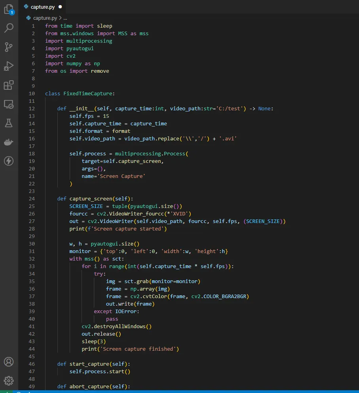Open the Extensions view

[9, 85]
